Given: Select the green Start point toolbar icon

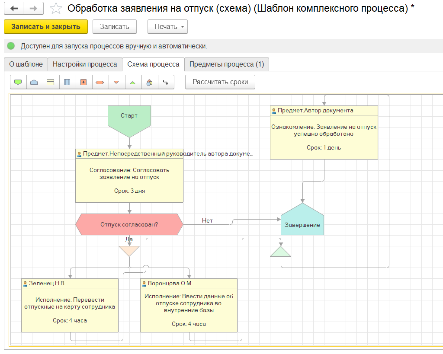Looking at the screenshot, I should click(x=18, y=82).
